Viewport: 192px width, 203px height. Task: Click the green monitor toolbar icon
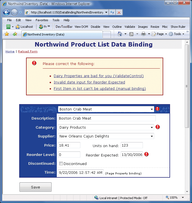pos(9,27)
